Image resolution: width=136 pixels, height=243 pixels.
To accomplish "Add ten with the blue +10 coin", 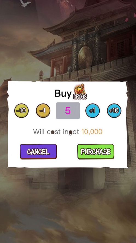I will [x=114, y=111].
